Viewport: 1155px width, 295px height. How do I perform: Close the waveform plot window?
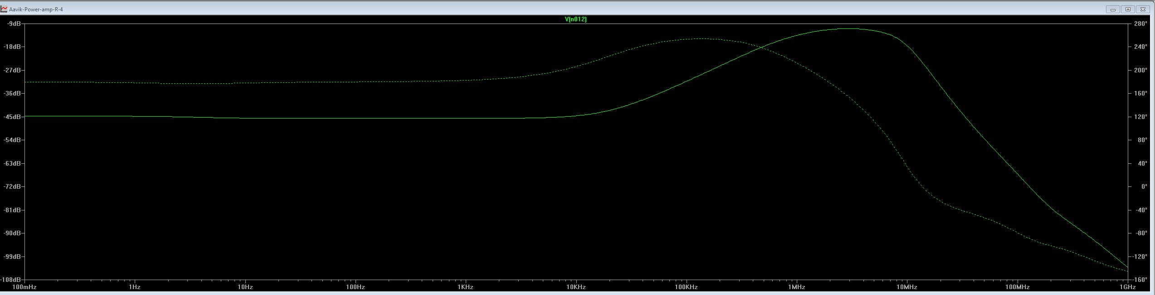click(x=1143, y=9)
